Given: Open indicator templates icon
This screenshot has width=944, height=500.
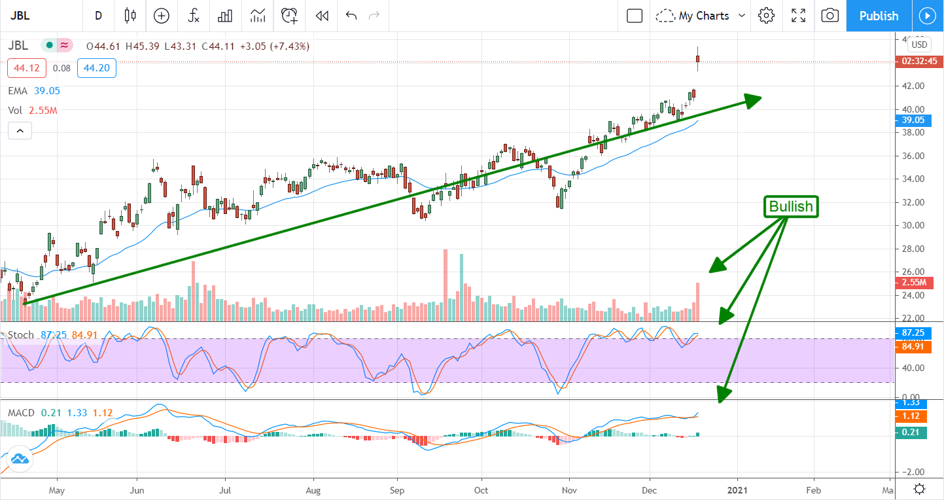Looking at the screenshot, I should [x=257, y=16].
